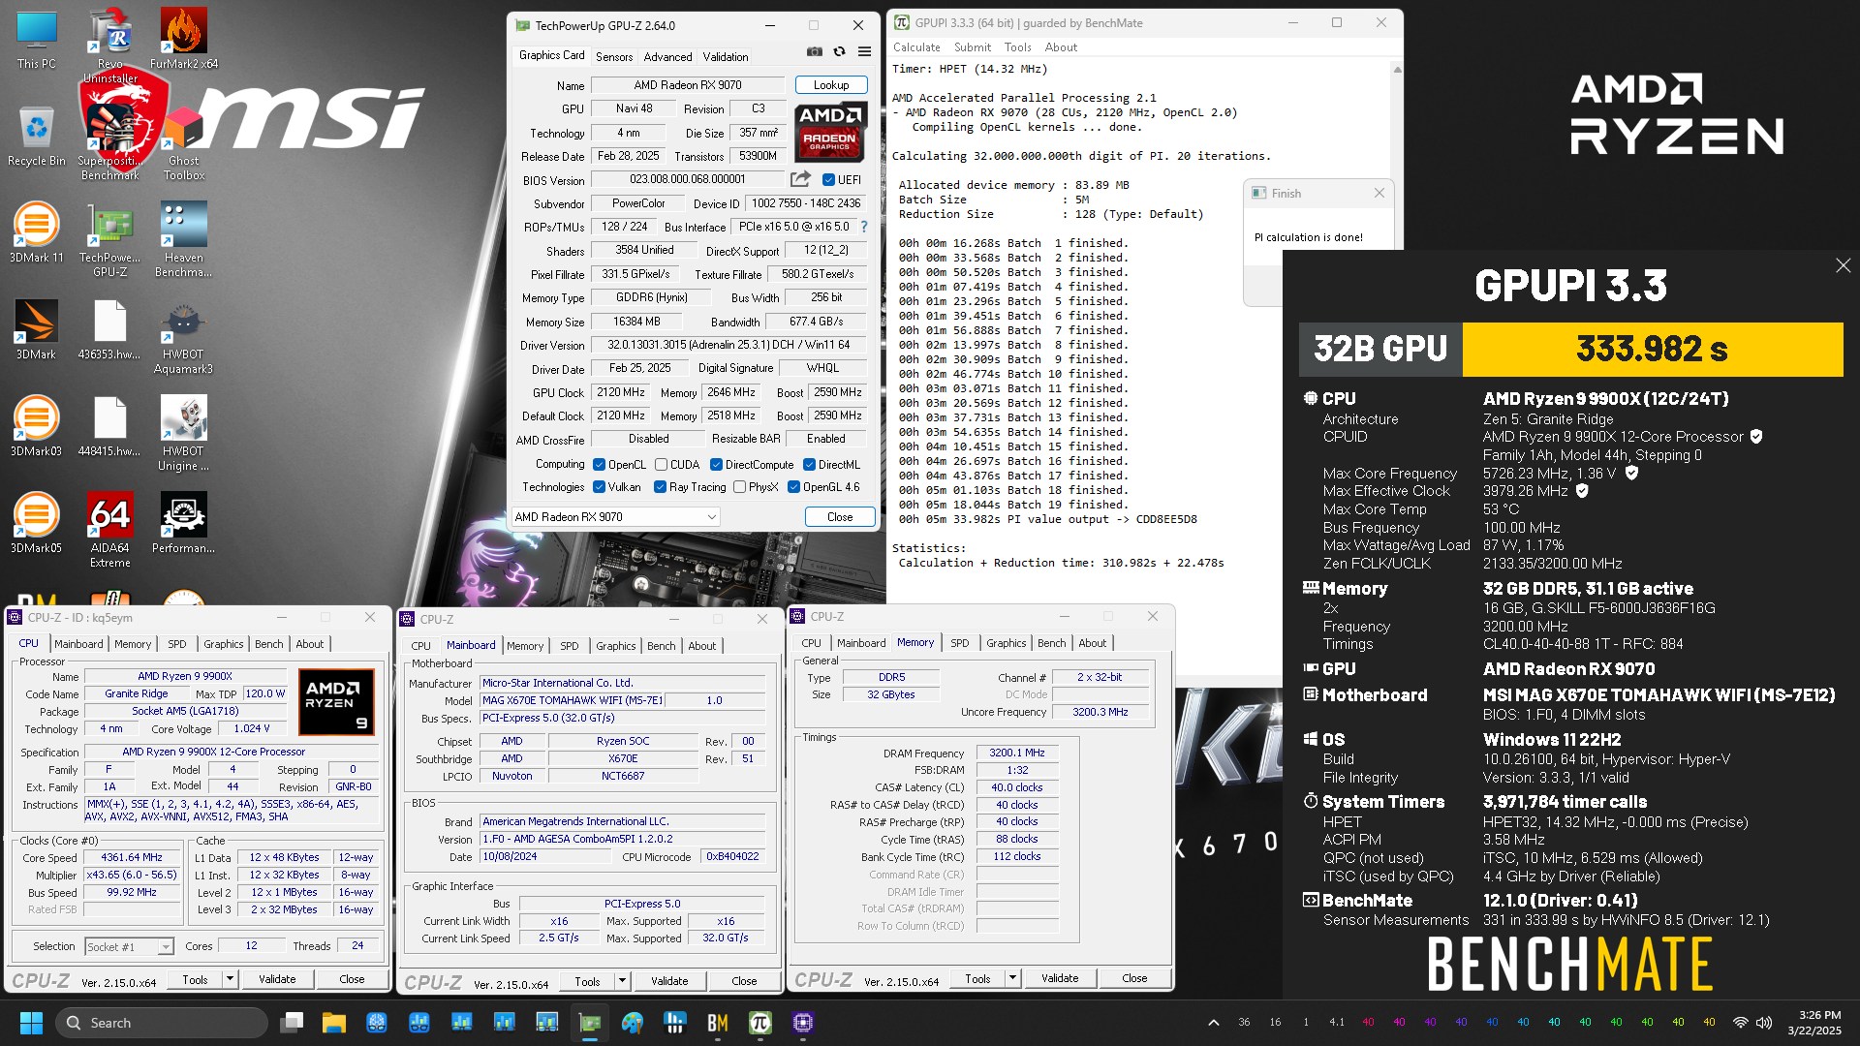Viewport: 1860px width, 1046px height.
Task: Select the Heaven Benchmark desktop icon
Action: pos(183,240)
